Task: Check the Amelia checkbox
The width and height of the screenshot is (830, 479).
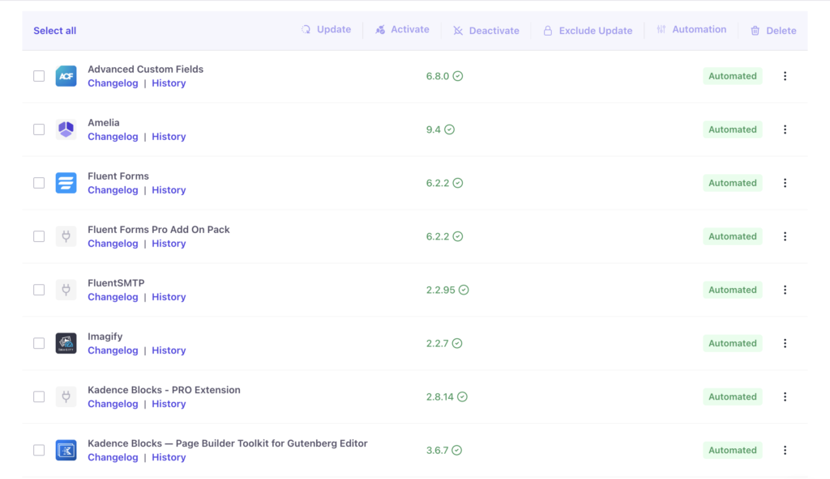Action: [39, 129]
